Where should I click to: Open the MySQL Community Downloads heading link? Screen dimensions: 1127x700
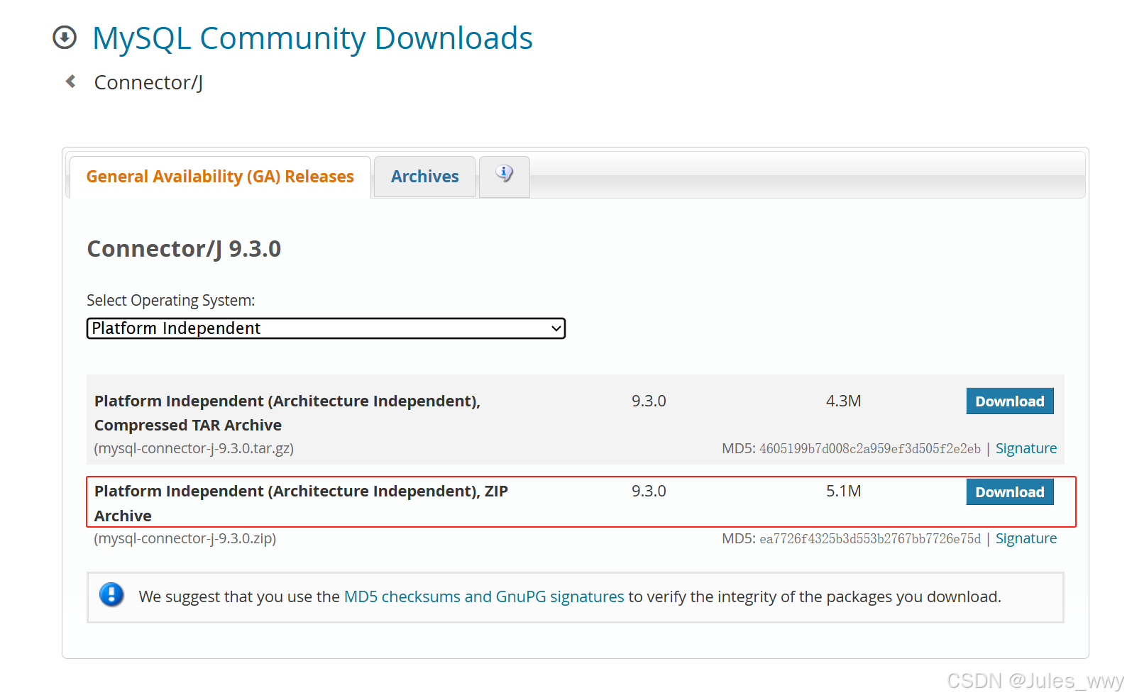tap(312, 38)
